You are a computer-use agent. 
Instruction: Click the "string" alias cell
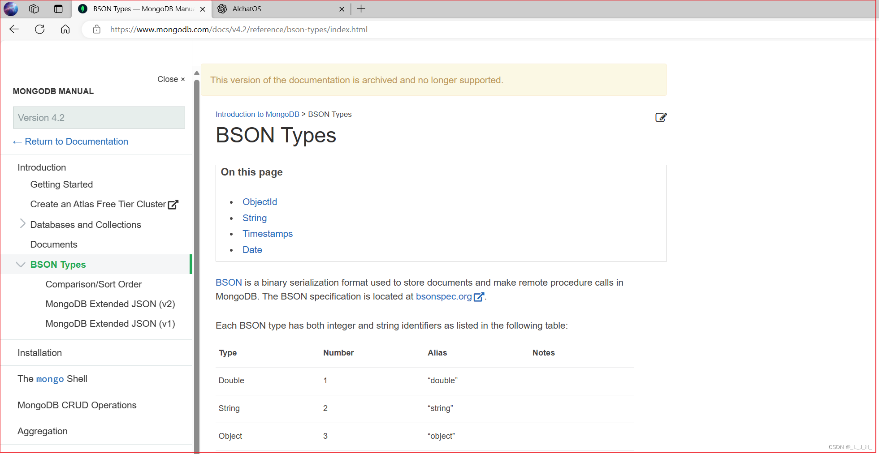coord(440,408)
